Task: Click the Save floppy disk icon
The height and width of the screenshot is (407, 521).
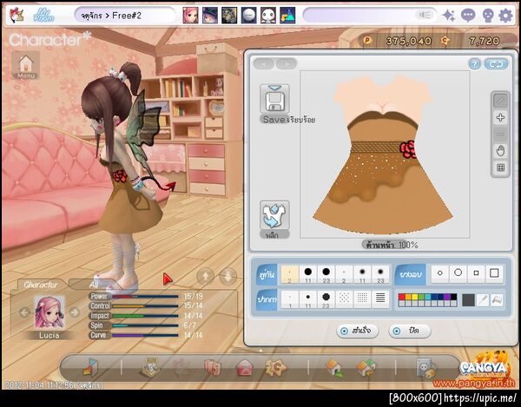Action: pos(274,99)
